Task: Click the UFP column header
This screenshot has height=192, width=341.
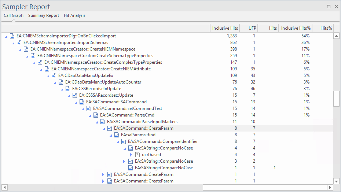Action: [x=249, y=28]
